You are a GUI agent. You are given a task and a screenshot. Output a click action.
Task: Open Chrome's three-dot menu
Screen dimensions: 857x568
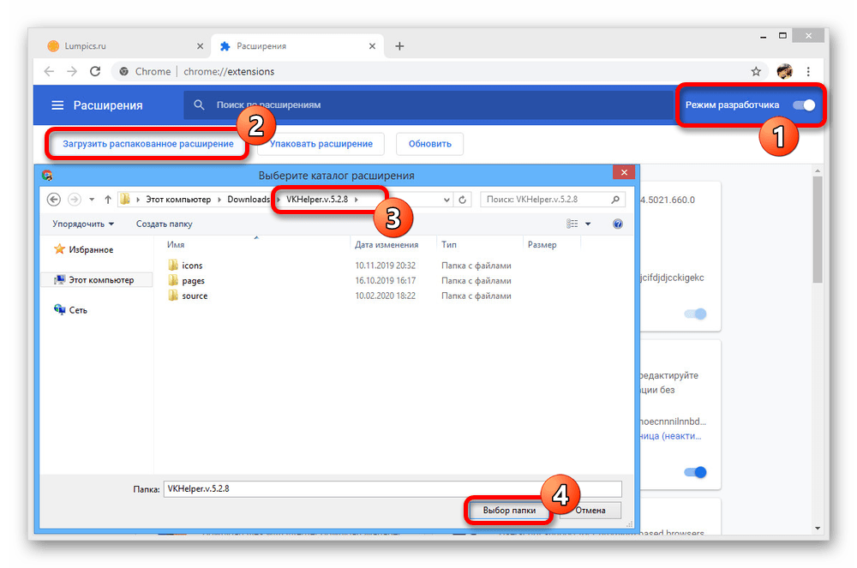click(808, 72)
